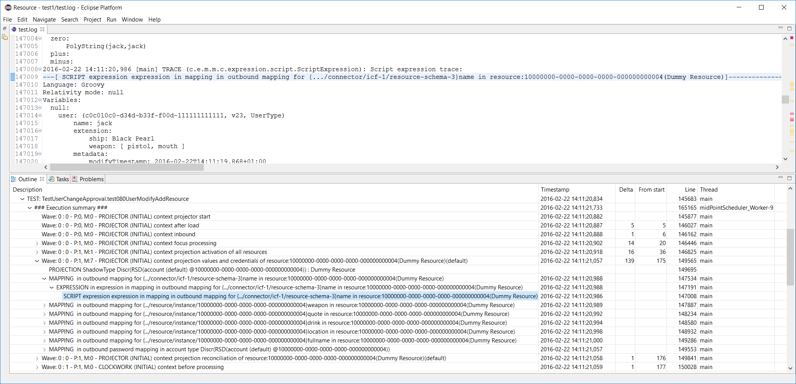Maximize the editor area
Viewport: 796px width, 384px height.
789,28
